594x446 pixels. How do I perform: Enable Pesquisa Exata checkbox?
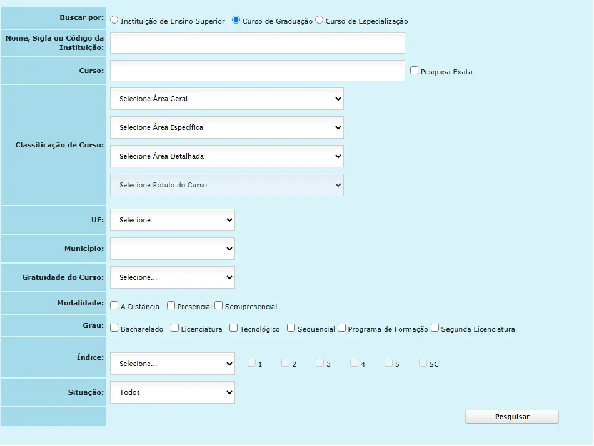[414, 71]
